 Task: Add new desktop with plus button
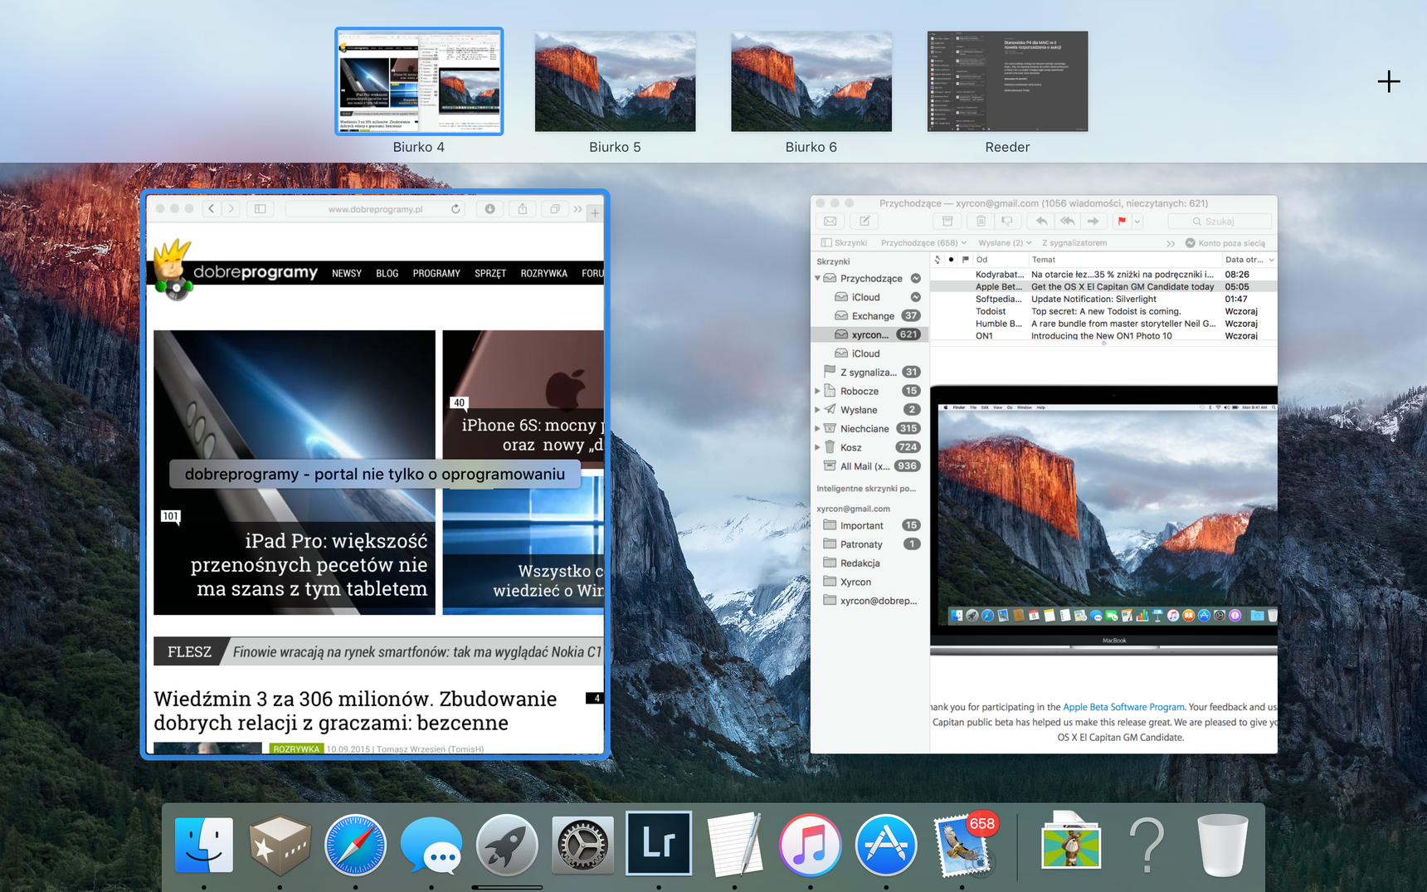click(x=1389, y=81)
